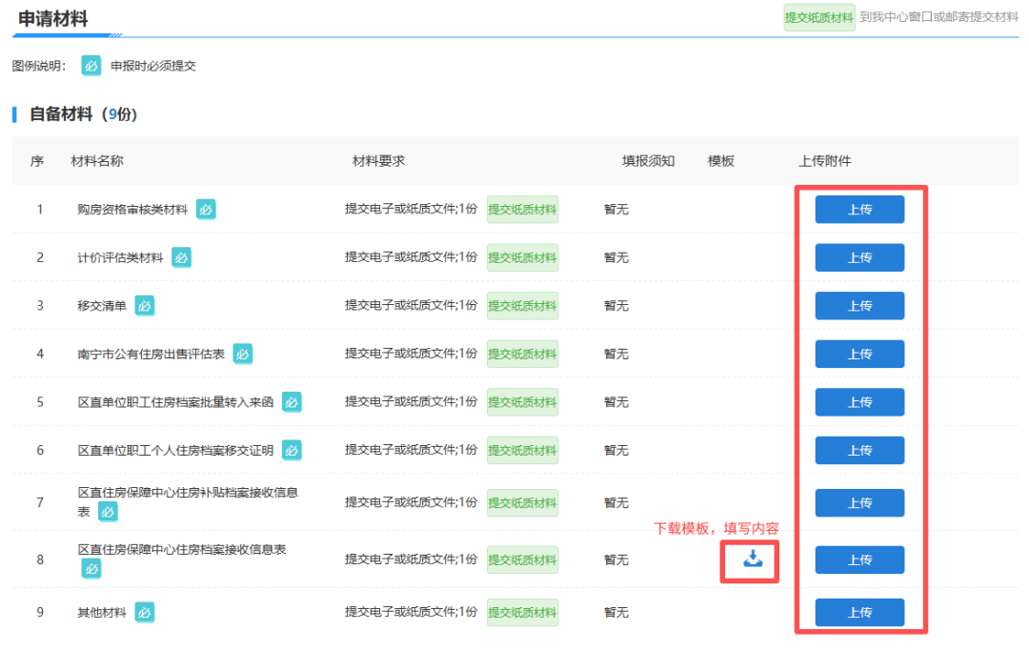1029x651 pixels.
Task: Click the 区直住房保障中心住房档案接收信息表 material name
Action: [x=181, y=550]
